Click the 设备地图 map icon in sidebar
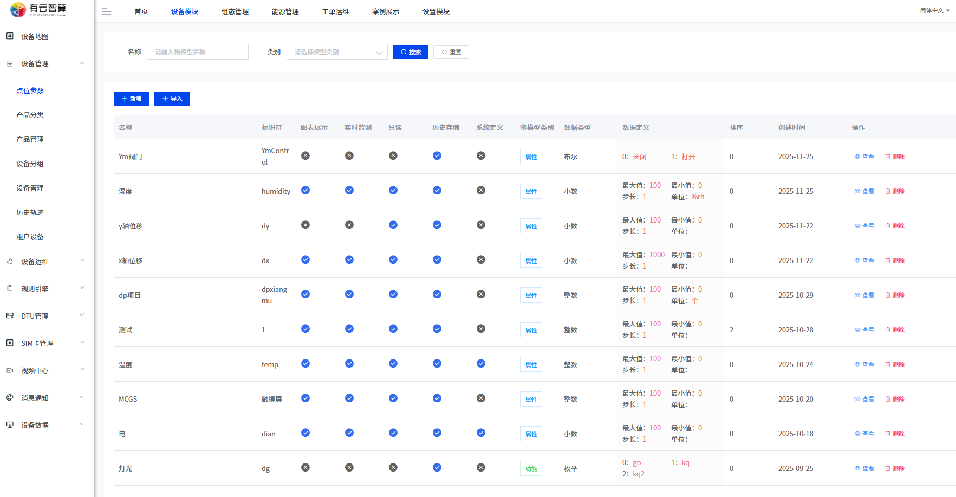The image size is (956, 497). (10, 36)
